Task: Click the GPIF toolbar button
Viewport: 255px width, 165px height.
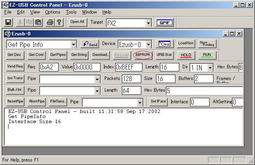Action: (165, 23)
